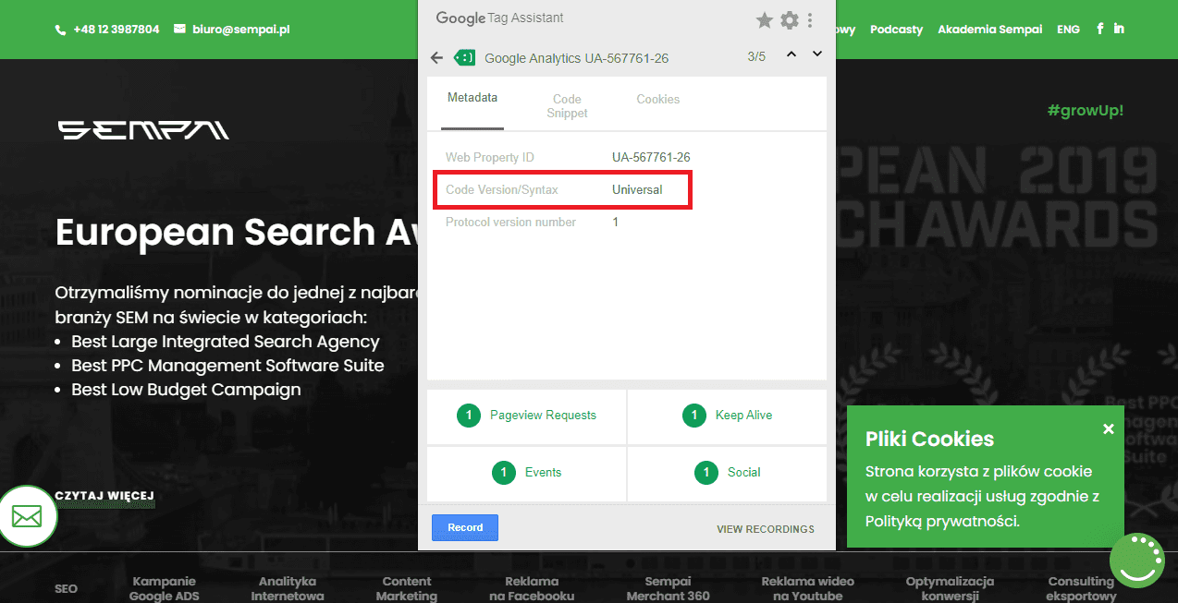The height and width of the screenshot is (603, 1178).
Task: Click the star favorite icon in Tag Assistant
Action: (764, 19)
